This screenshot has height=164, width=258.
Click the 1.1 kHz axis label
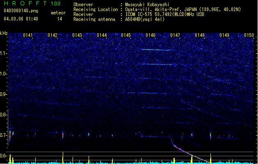4,53
